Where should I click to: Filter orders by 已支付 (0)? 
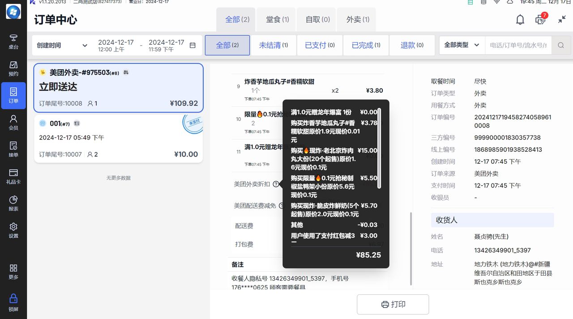(320, 45)
